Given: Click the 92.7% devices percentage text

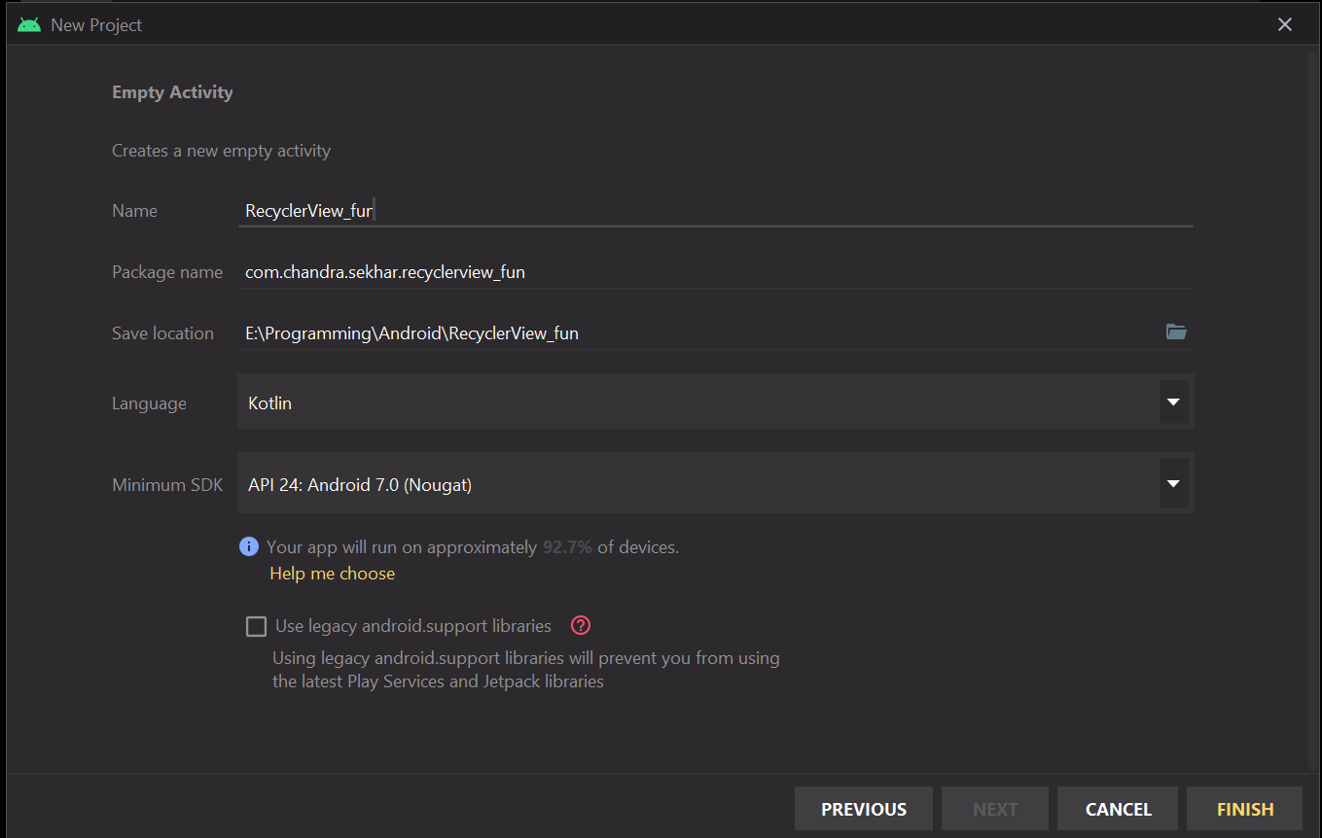Looking at the screenshot, I should click(x=567, y=547).
